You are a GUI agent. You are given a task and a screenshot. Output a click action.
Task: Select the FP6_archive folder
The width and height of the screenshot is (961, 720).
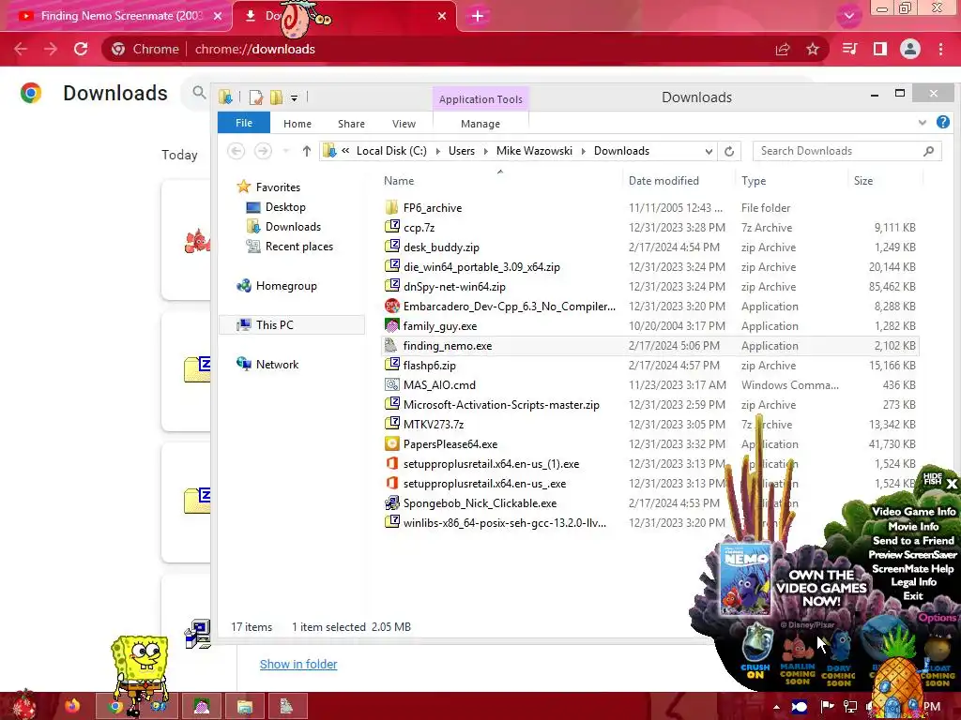(432, 207)
